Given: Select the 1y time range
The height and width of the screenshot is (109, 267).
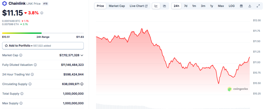Looking at the screenshot, I should tap(211, 6).
